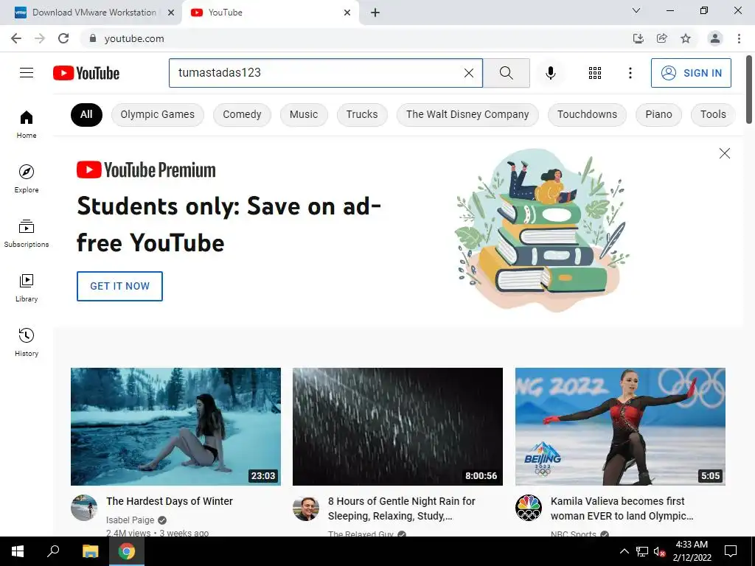
Task: Filter by Piano chip
Action: point(658,114)
